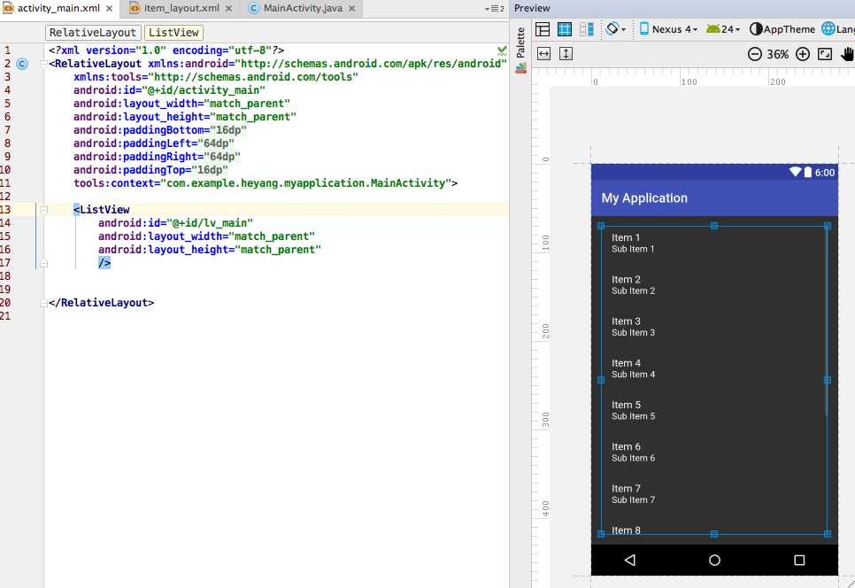Open API 24 version selector
The image size is (855, 588).
(723, 29)
